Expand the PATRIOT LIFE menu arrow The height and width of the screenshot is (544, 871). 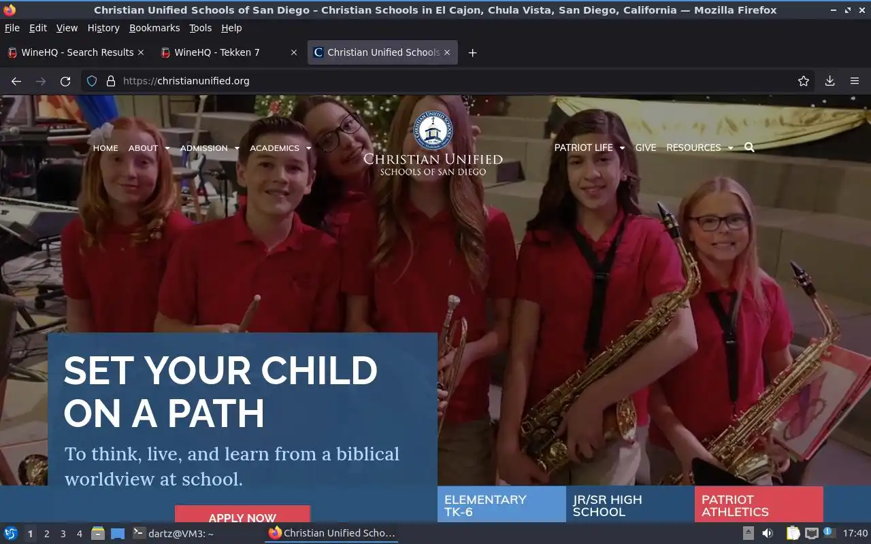622,148
